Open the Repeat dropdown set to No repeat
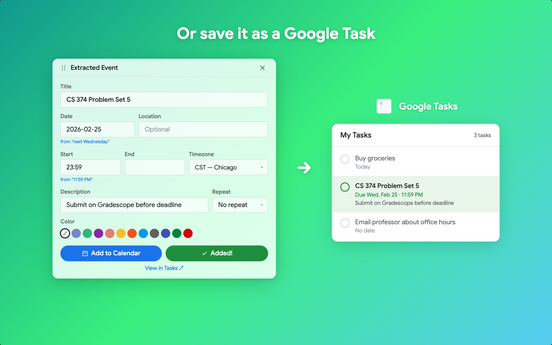552x345 pixels. (240, 205)
